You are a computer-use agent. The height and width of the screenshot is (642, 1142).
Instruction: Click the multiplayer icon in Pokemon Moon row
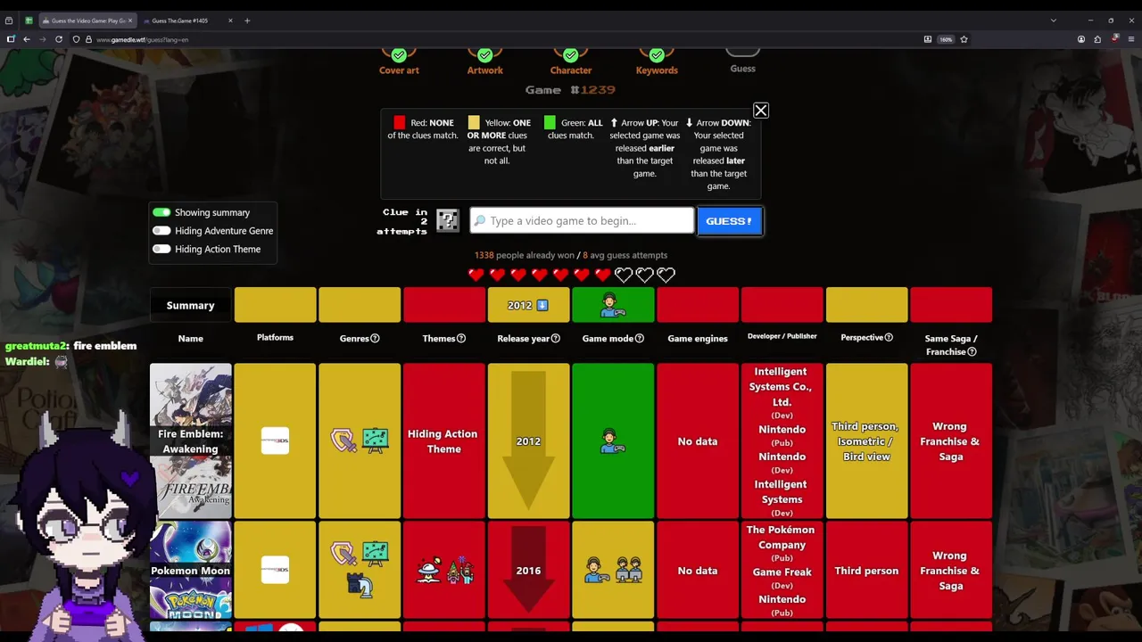tap(629, 570)
